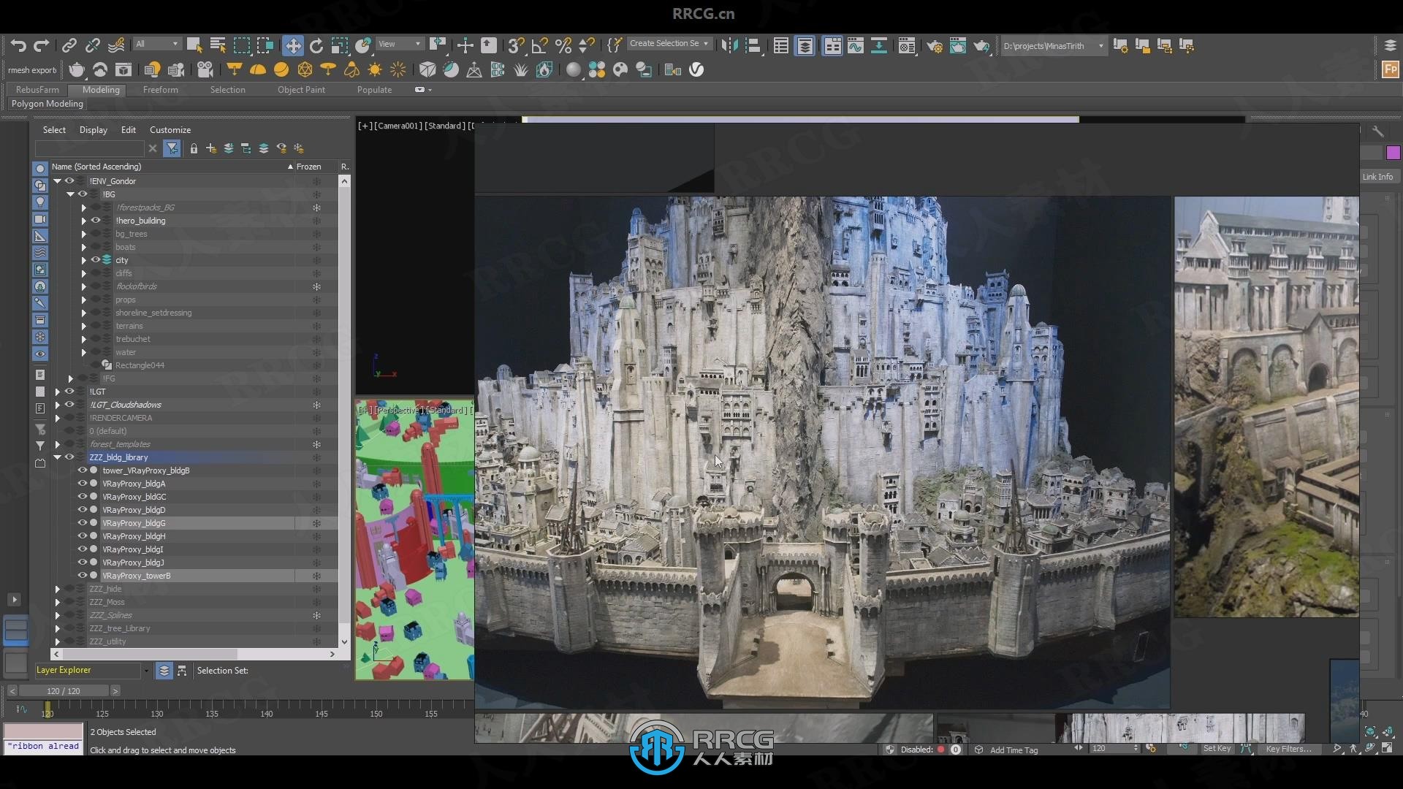Expand the bg_trees layer

[83, 234]
